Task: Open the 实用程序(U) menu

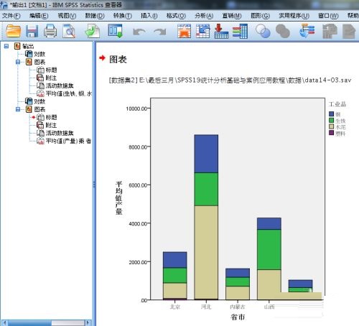Action: tap(294, 16)
